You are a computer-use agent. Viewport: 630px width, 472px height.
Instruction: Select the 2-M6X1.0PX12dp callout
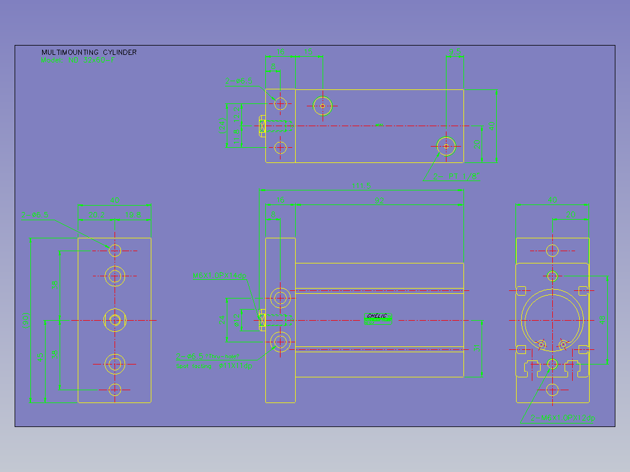pyautogui.click(x=562, y=418)
